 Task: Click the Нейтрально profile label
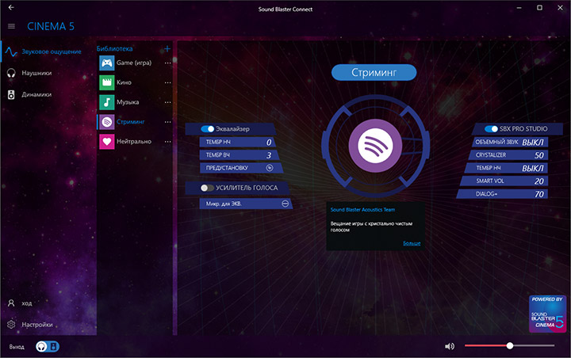pos(134,142)
